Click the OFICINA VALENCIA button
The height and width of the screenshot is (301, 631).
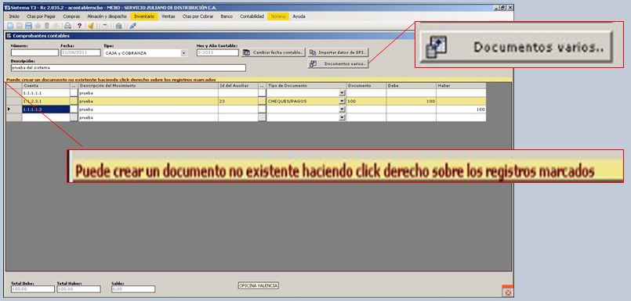[259, 285]
